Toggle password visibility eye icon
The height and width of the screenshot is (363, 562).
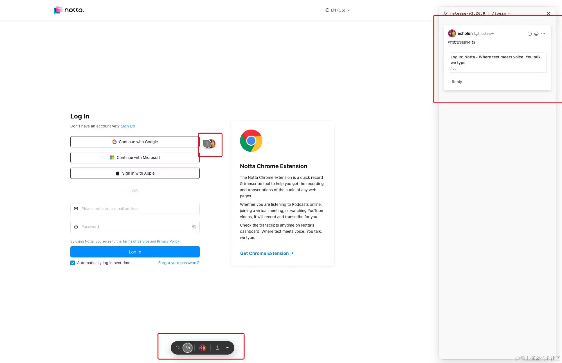point(194,227)
